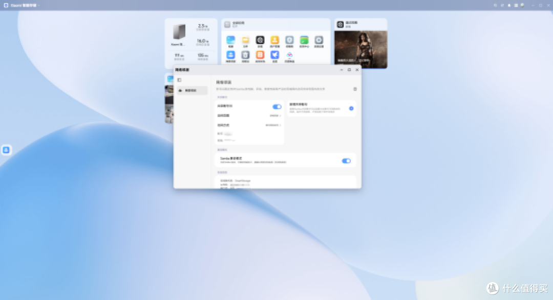Viewport: 553px width, 300px height.
Task: Click the third icon in top-right toolbar
Action: click(x=509, y=5)
